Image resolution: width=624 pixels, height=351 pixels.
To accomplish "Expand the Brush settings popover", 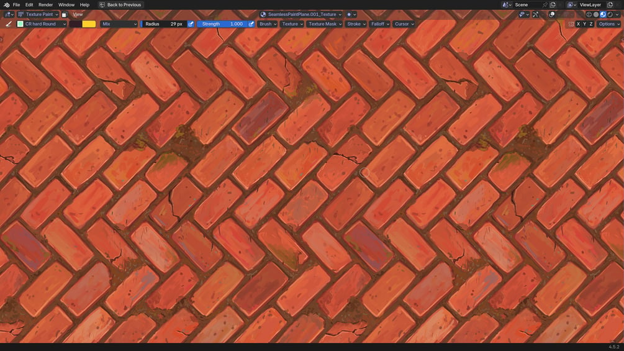I will 268,24.
